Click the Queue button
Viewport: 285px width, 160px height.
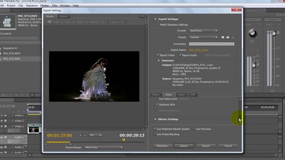184,146
